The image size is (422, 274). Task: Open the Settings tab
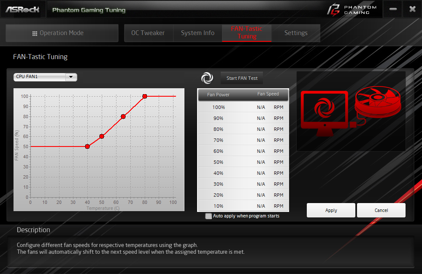[x=296, y=33]
